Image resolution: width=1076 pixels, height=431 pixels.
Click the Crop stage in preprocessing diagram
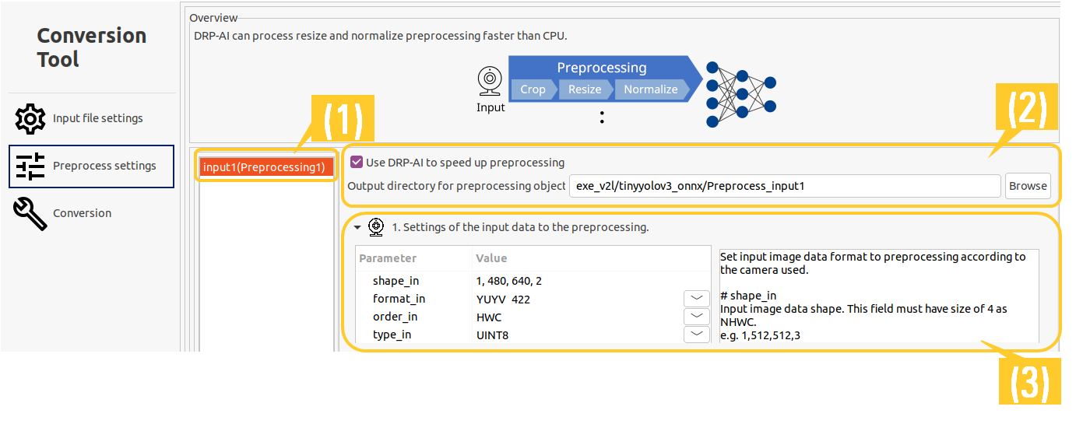tap(533, 89)
